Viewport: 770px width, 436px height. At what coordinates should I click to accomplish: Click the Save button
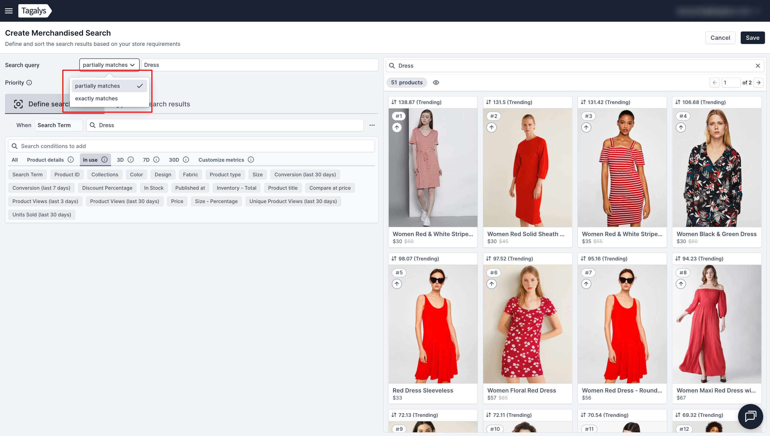[752, 38]
